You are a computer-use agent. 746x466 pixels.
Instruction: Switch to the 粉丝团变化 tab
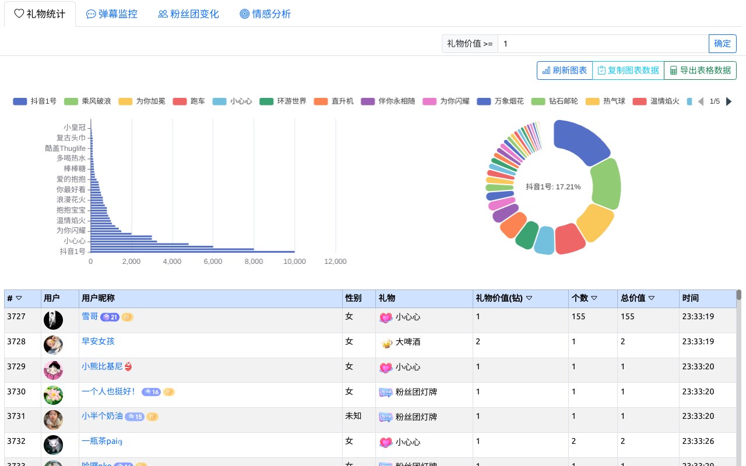[x=189, y=14]
